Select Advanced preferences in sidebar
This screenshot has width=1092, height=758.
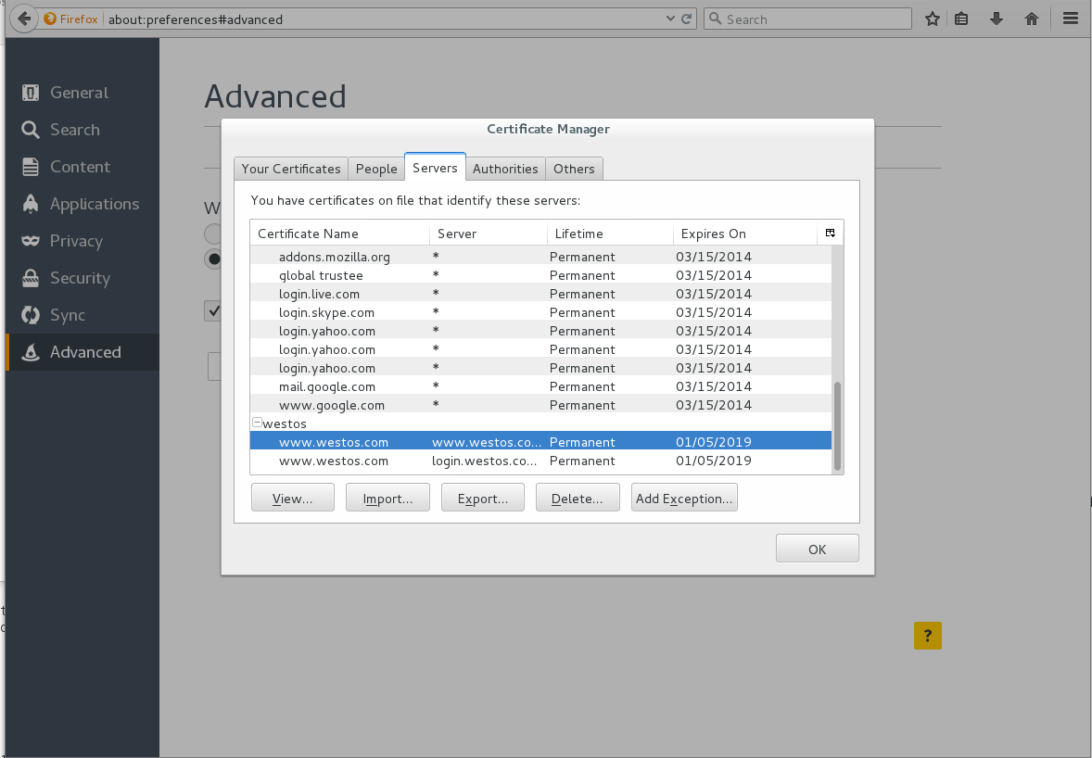coord(83,352)
